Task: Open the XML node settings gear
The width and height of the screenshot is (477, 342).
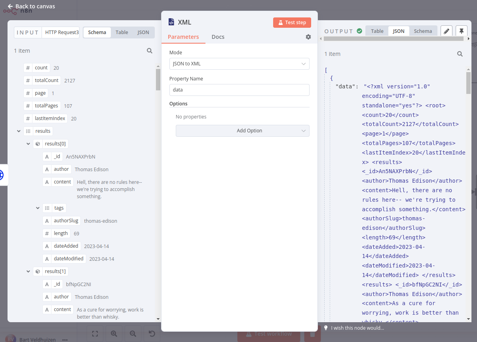Action: tap(308, 36)
